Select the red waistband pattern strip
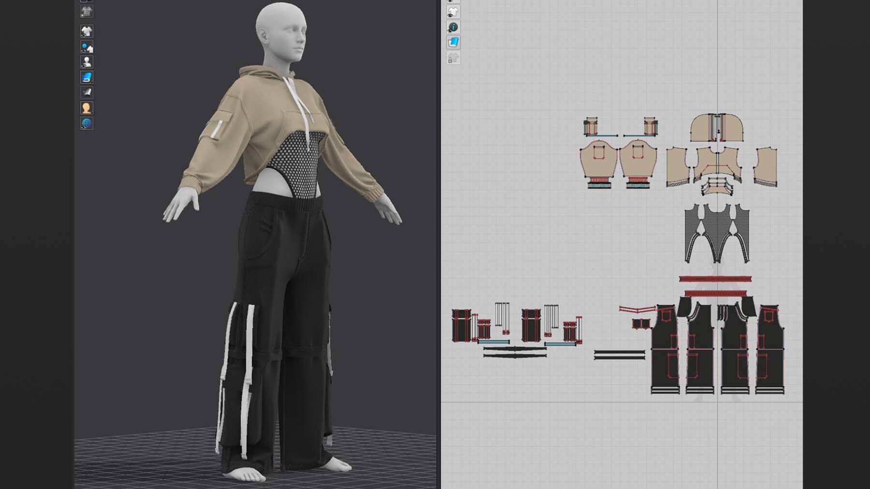 (715, 279)
